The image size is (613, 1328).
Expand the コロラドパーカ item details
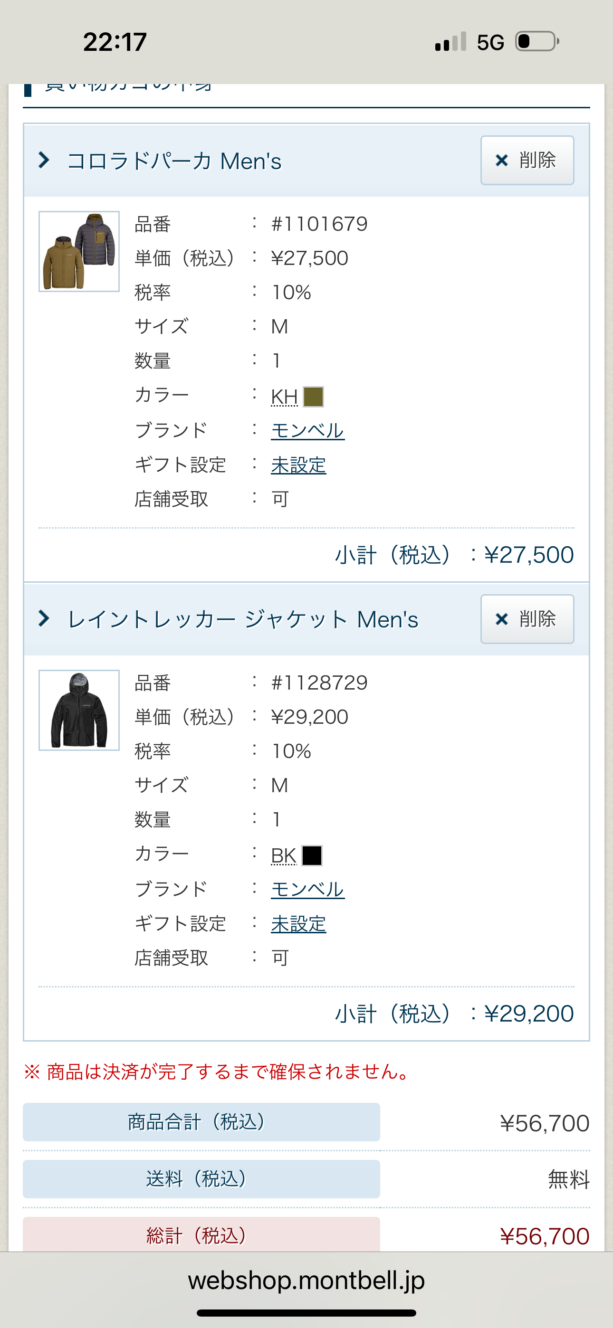click(x=175, y=161)
